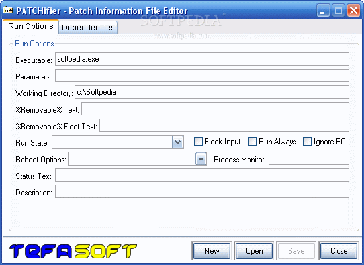
Task: Select the Run Options tab
Action: click(x=30, y=26)
